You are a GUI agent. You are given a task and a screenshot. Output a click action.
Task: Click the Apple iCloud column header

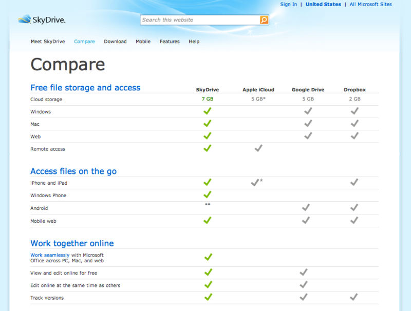point(258,89)
